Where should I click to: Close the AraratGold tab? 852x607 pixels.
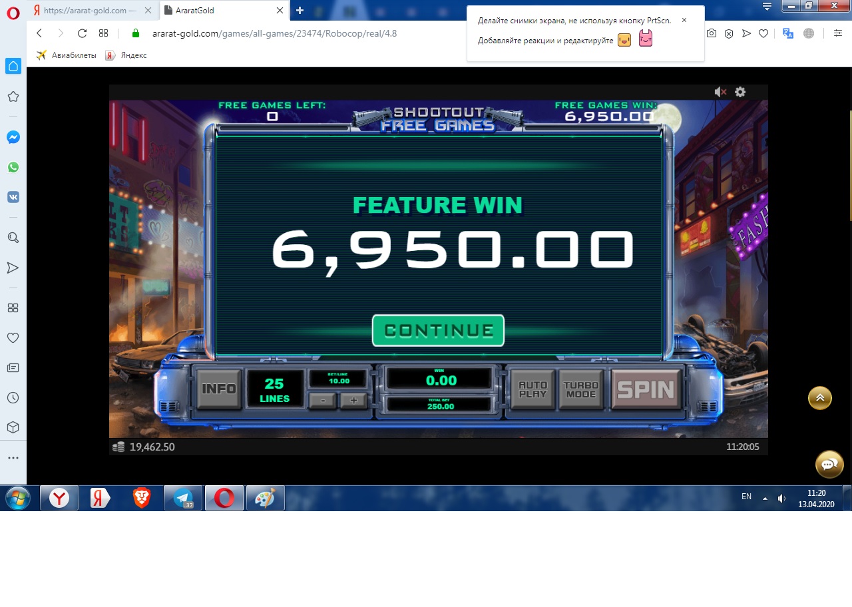(280, 11)
